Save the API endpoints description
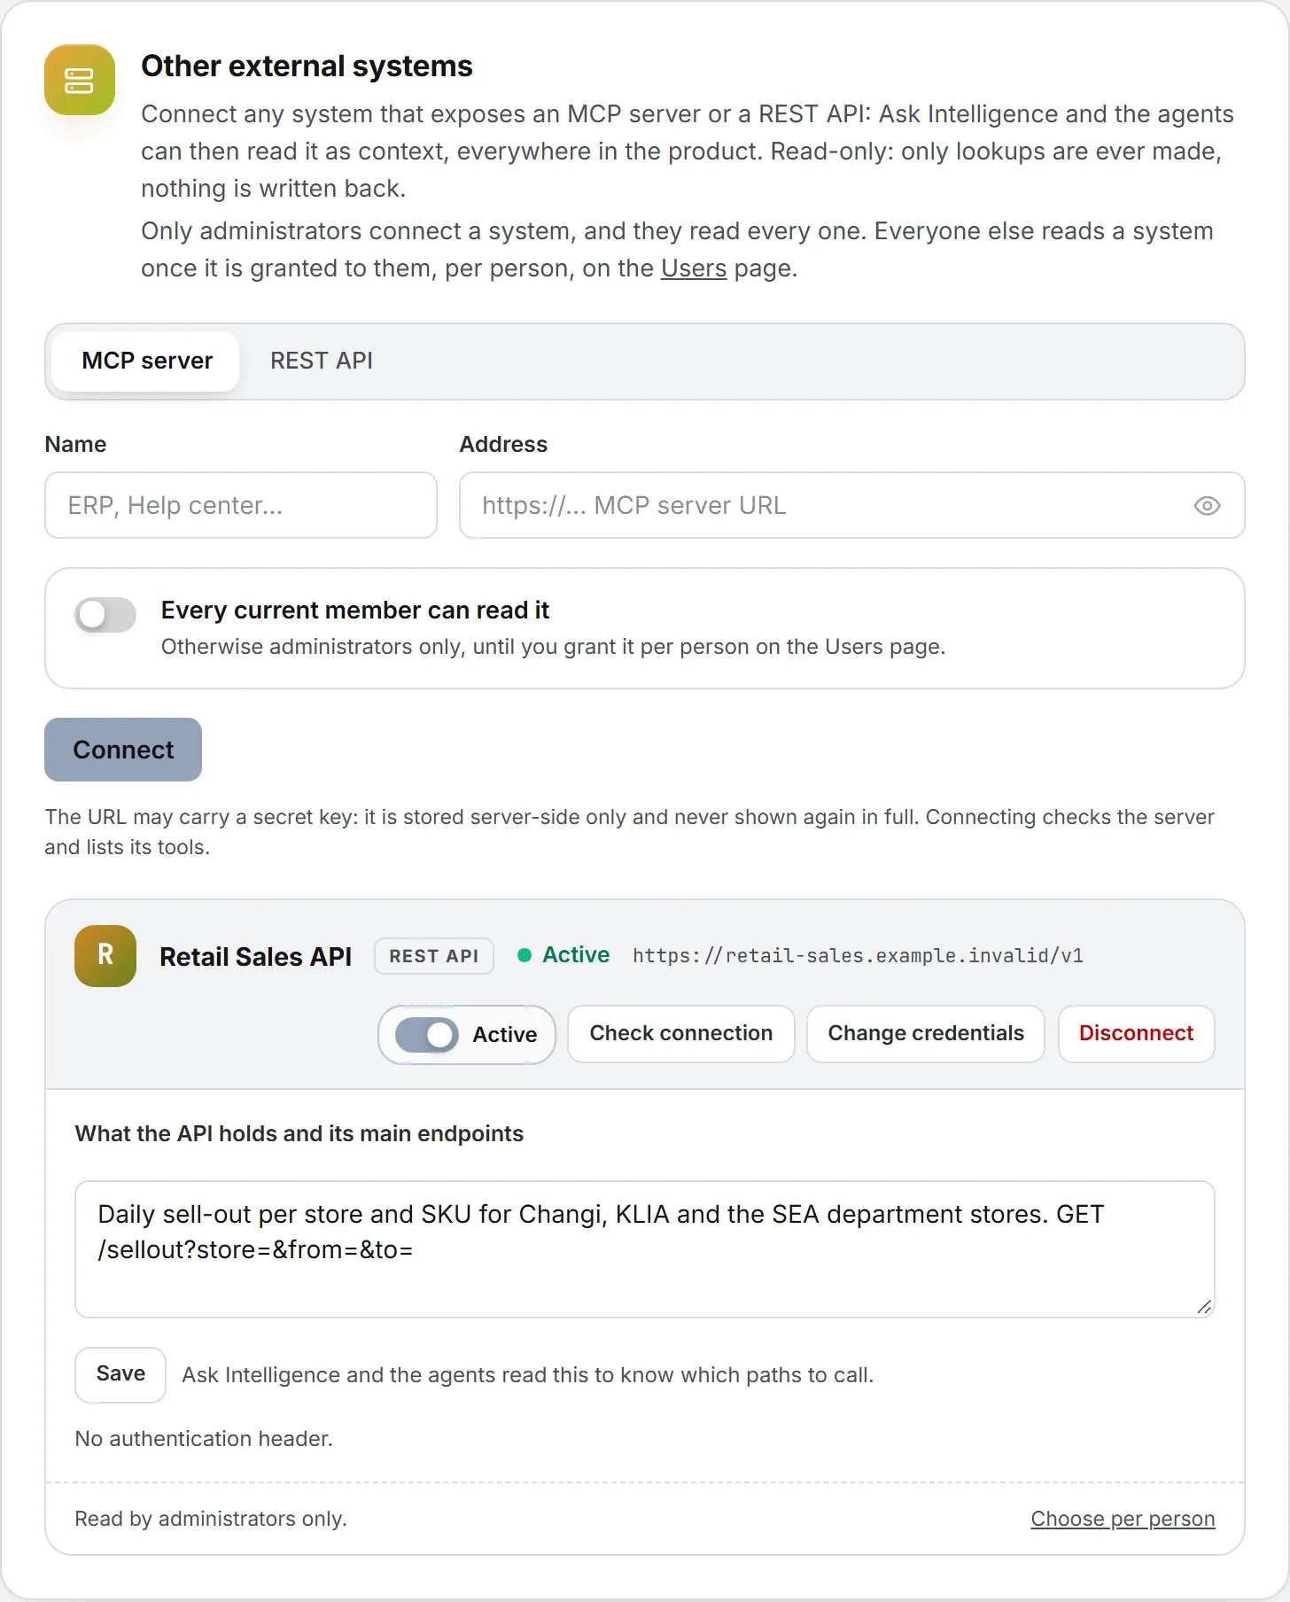Viewport: 1290px width, 1602px height. click(x=120, y=1374)
